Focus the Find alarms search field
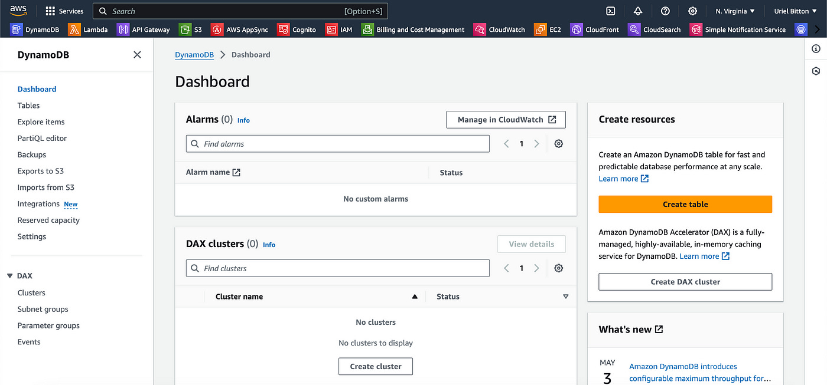 [x=338, y=144]
